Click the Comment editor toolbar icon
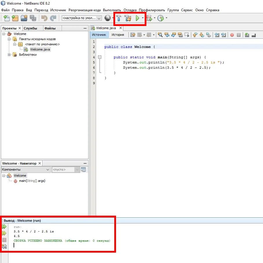 tap(247, 35)
